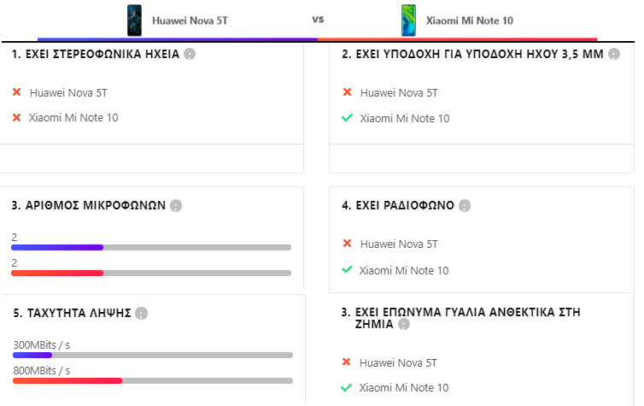
Task: Click info icon beside ΥΠΟΔΟΧΗ ΗΧΟΥ 3,5 ΜΜ heading
Action: 614,54
